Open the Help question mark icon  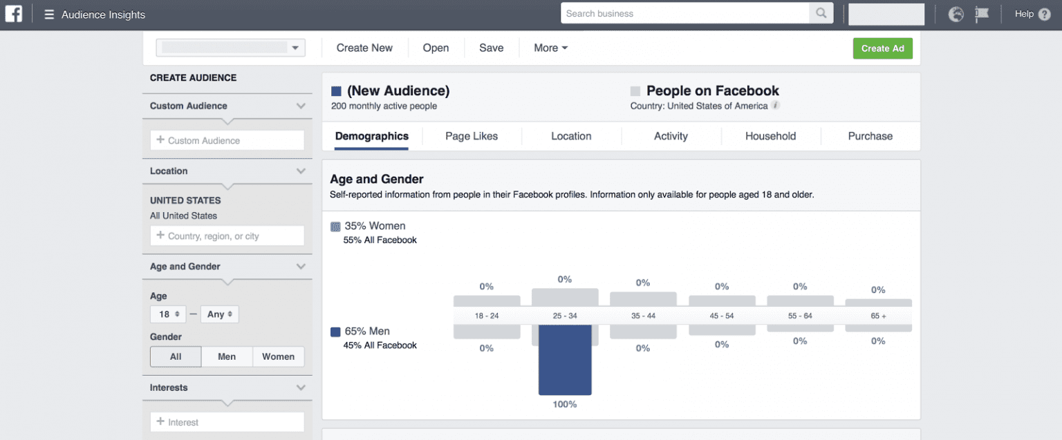[x=1045, y=14]
